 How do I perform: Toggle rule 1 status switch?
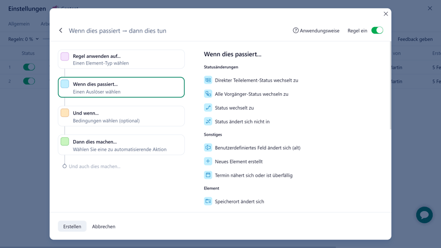click(29, 67)
